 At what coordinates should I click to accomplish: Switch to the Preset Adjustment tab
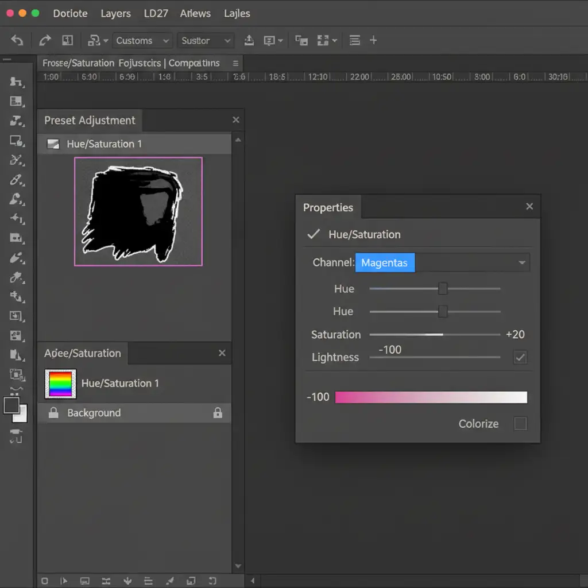pyautogui.click(x=90, y=121)
